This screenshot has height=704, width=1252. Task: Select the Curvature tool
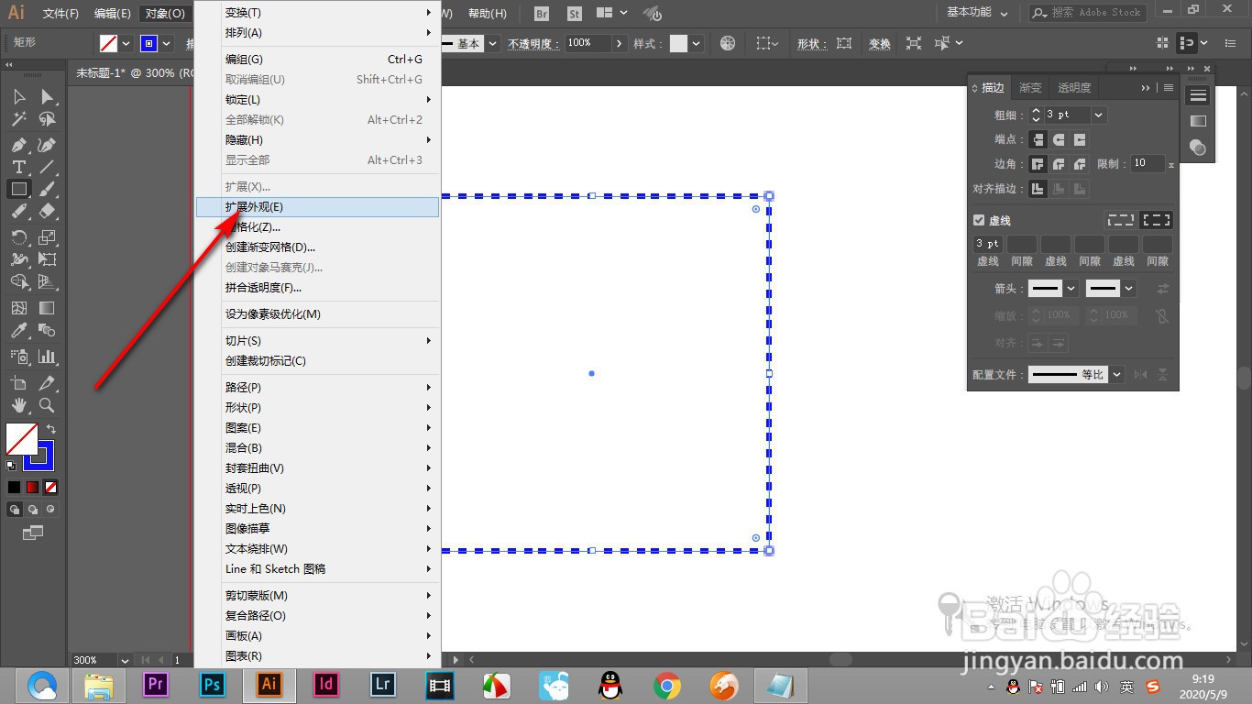click(x=47, y=145)
